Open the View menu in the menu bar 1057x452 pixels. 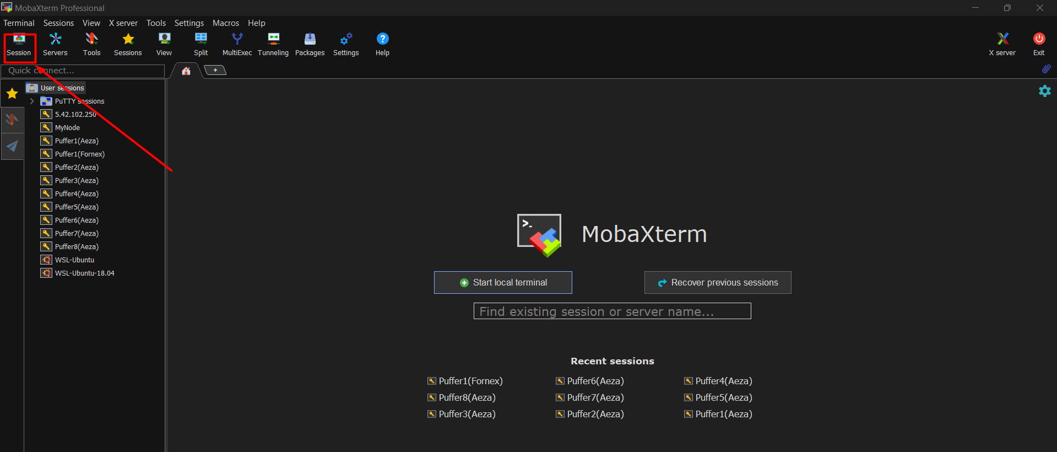(x=91, y=23)
